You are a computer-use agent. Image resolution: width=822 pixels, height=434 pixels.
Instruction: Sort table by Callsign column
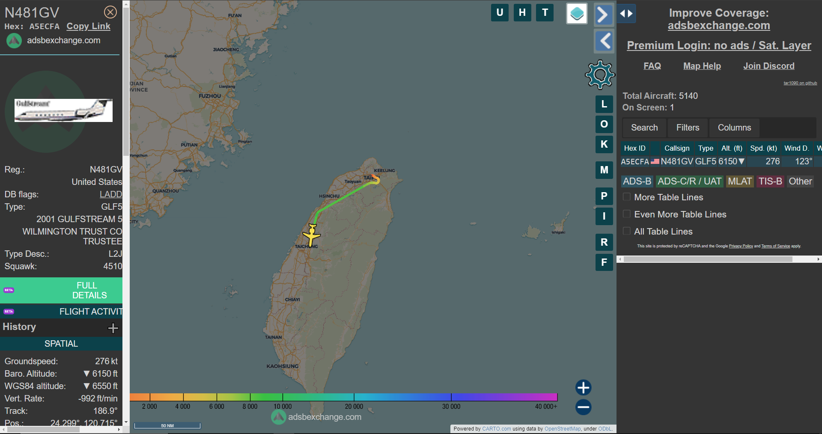(677, 148)
